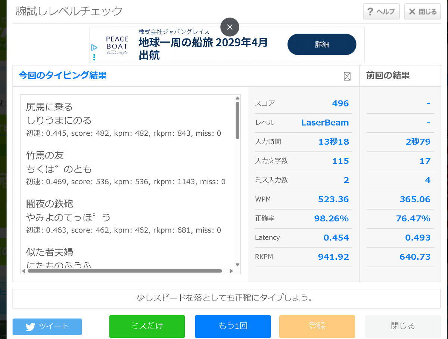Click the Twitter bird icon on ツイート button
The width and height of the screenshot is (448, 339).
tap(30, 327)
